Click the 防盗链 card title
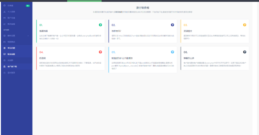Screen dimensions: 259x135 tap(42, 58)
